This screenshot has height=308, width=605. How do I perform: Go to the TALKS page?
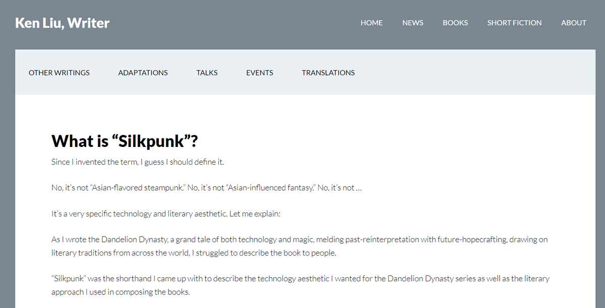(207, 72)
